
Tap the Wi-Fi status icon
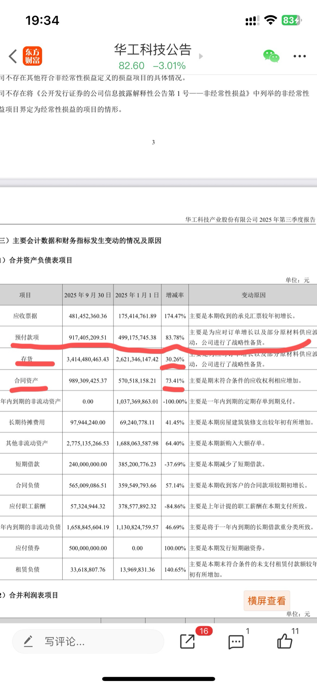pos(271,20)
